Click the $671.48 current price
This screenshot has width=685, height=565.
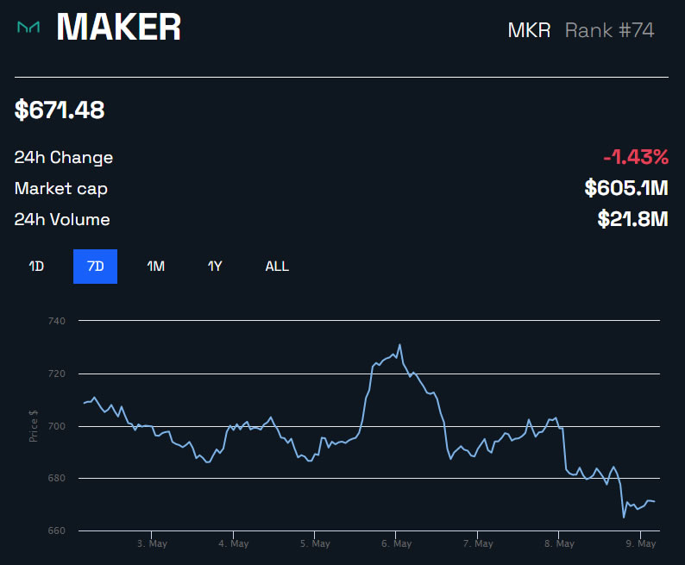point(60,110)
